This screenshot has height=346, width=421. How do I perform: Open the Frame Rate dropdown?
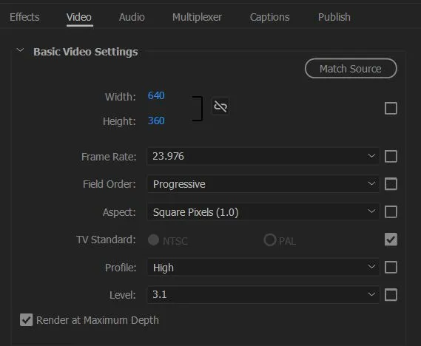263,156
